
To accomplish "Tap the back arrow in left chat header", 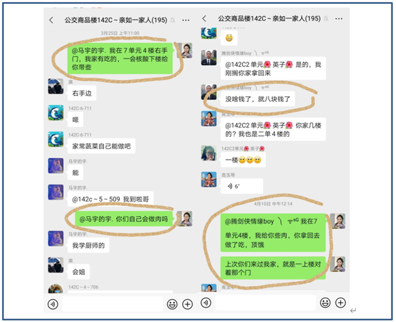I will (x=51, y=20).
